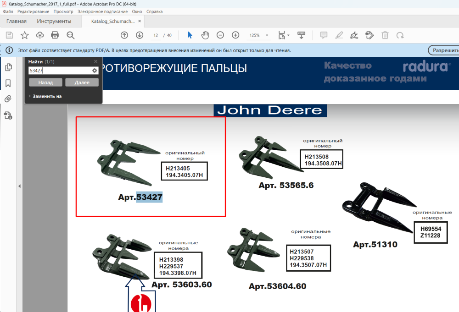Collapse left navigation pane arrow
459x312 pixels.
coord(19,186)
